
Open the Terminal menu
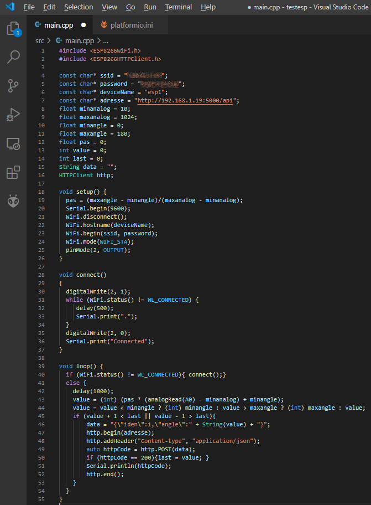tap(179, 7)
